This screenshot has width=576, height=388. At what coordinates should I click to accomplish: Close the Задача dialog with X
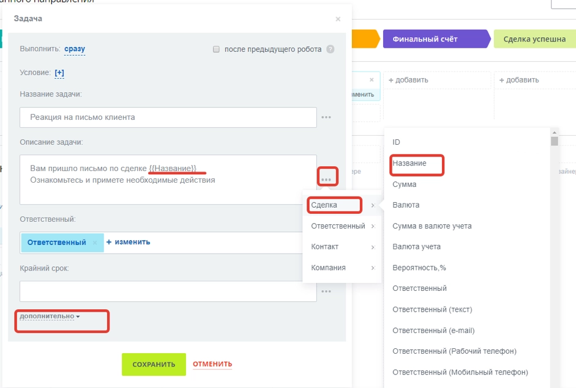click(x=338, y=20)
